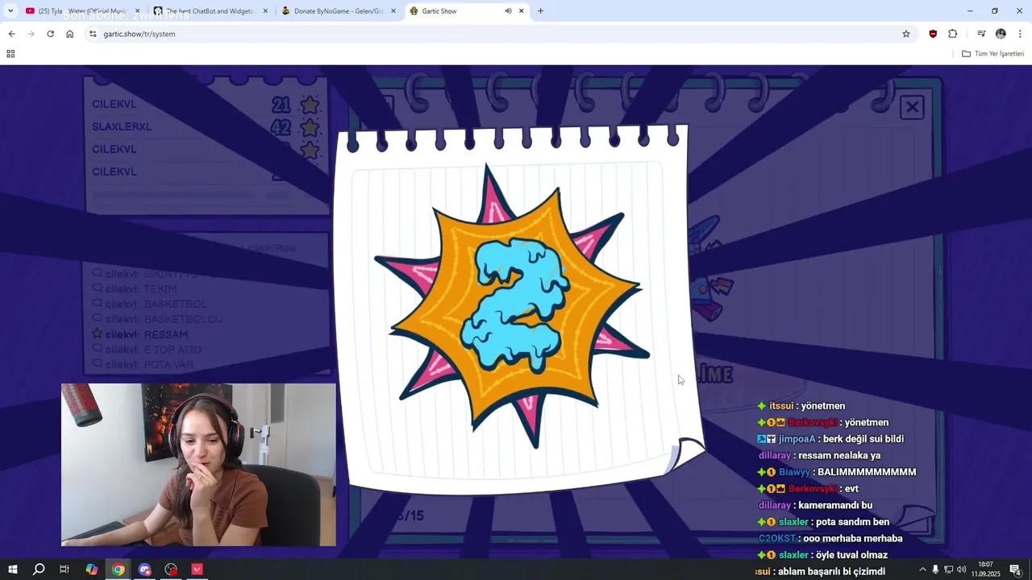Click the star beside score 21
The height and width of the screenshot is (580, 1032).
tap(310, 105)
